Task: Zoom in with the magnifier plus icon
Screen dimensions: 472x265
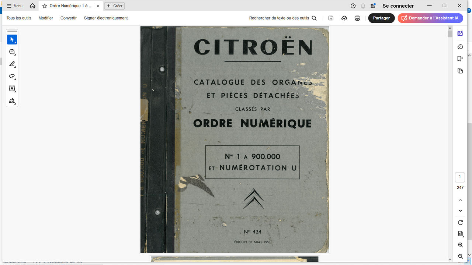Action: pos(460,245)
